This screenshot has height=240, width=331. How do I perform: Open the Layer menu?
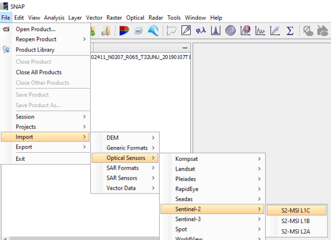75,18
